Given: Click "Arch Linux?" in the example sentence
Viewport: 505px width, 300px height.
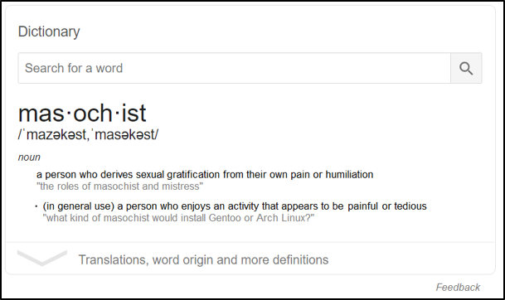Looking at the screenshot, I should click(285, 218).
